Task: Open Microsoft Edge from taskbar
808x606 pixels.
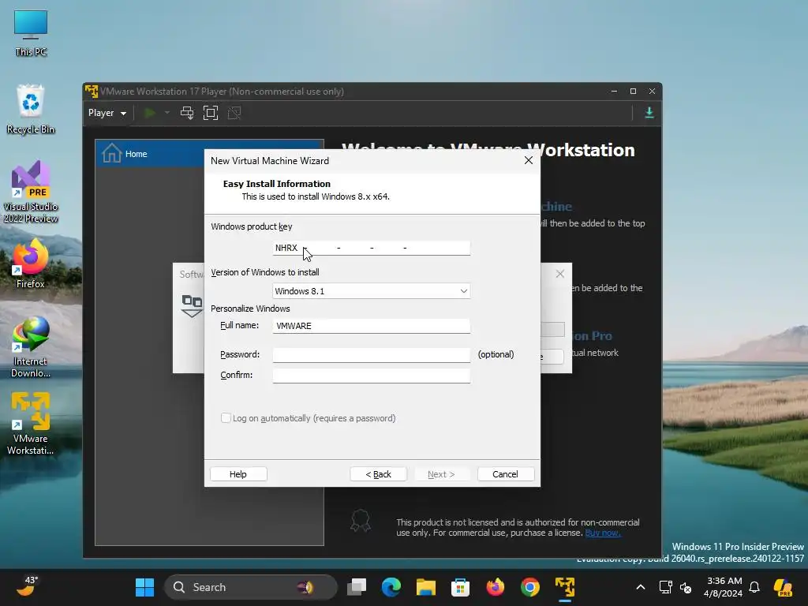Action: click(x=391, y=587)
